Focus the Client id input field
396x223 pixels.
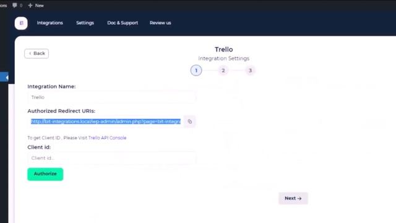(111, 158)
